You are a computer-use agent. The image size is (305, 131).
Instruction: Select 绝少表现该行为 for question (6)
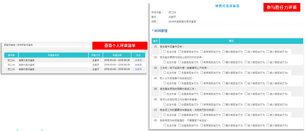[268, 104]
